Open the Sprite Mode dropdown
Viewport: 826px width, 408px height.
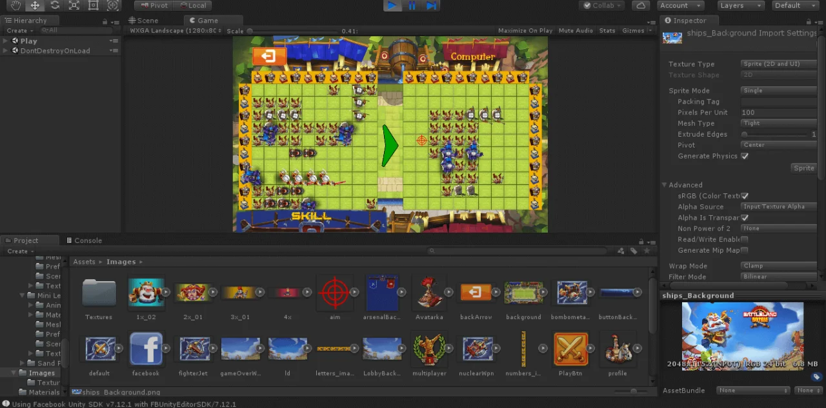tap(780, 91)
